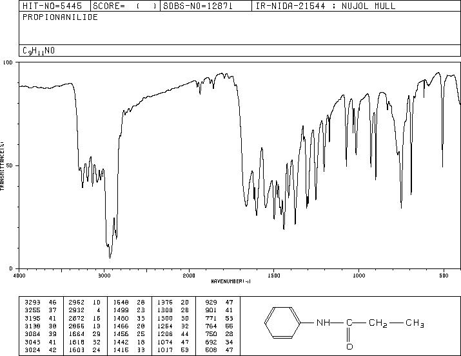This screenshot has width=461, height=356.
Task: Pick the 1499 peak row
Action: pos(129,310)
